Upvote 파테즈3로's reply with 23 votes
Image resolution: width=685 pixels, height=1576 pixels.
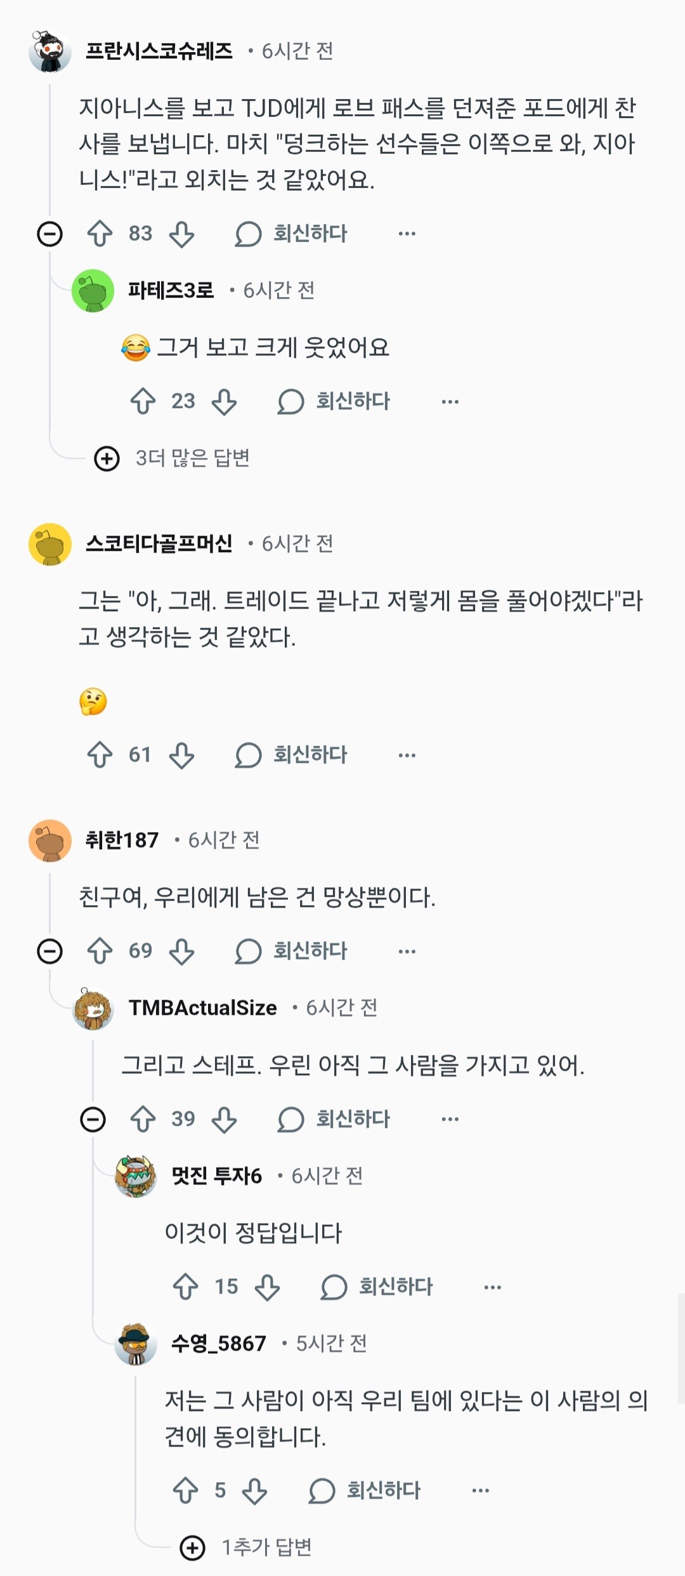click(143, 401)
